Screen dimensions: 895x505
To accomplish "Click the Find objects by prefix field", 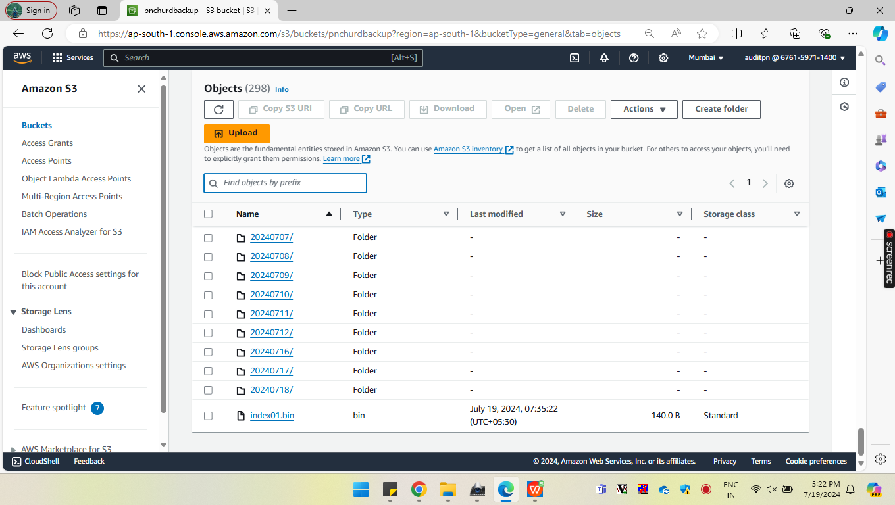I will [x=285, y=183].
